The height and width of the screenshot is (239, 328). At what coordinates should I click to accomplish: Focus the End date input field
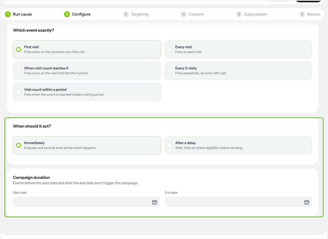(239, 202)
